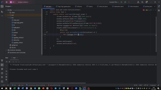The image size is (161, 90).
Task: Go to previous highlighted error arrow
Action: pyautogui.click(x=153, y=10)
